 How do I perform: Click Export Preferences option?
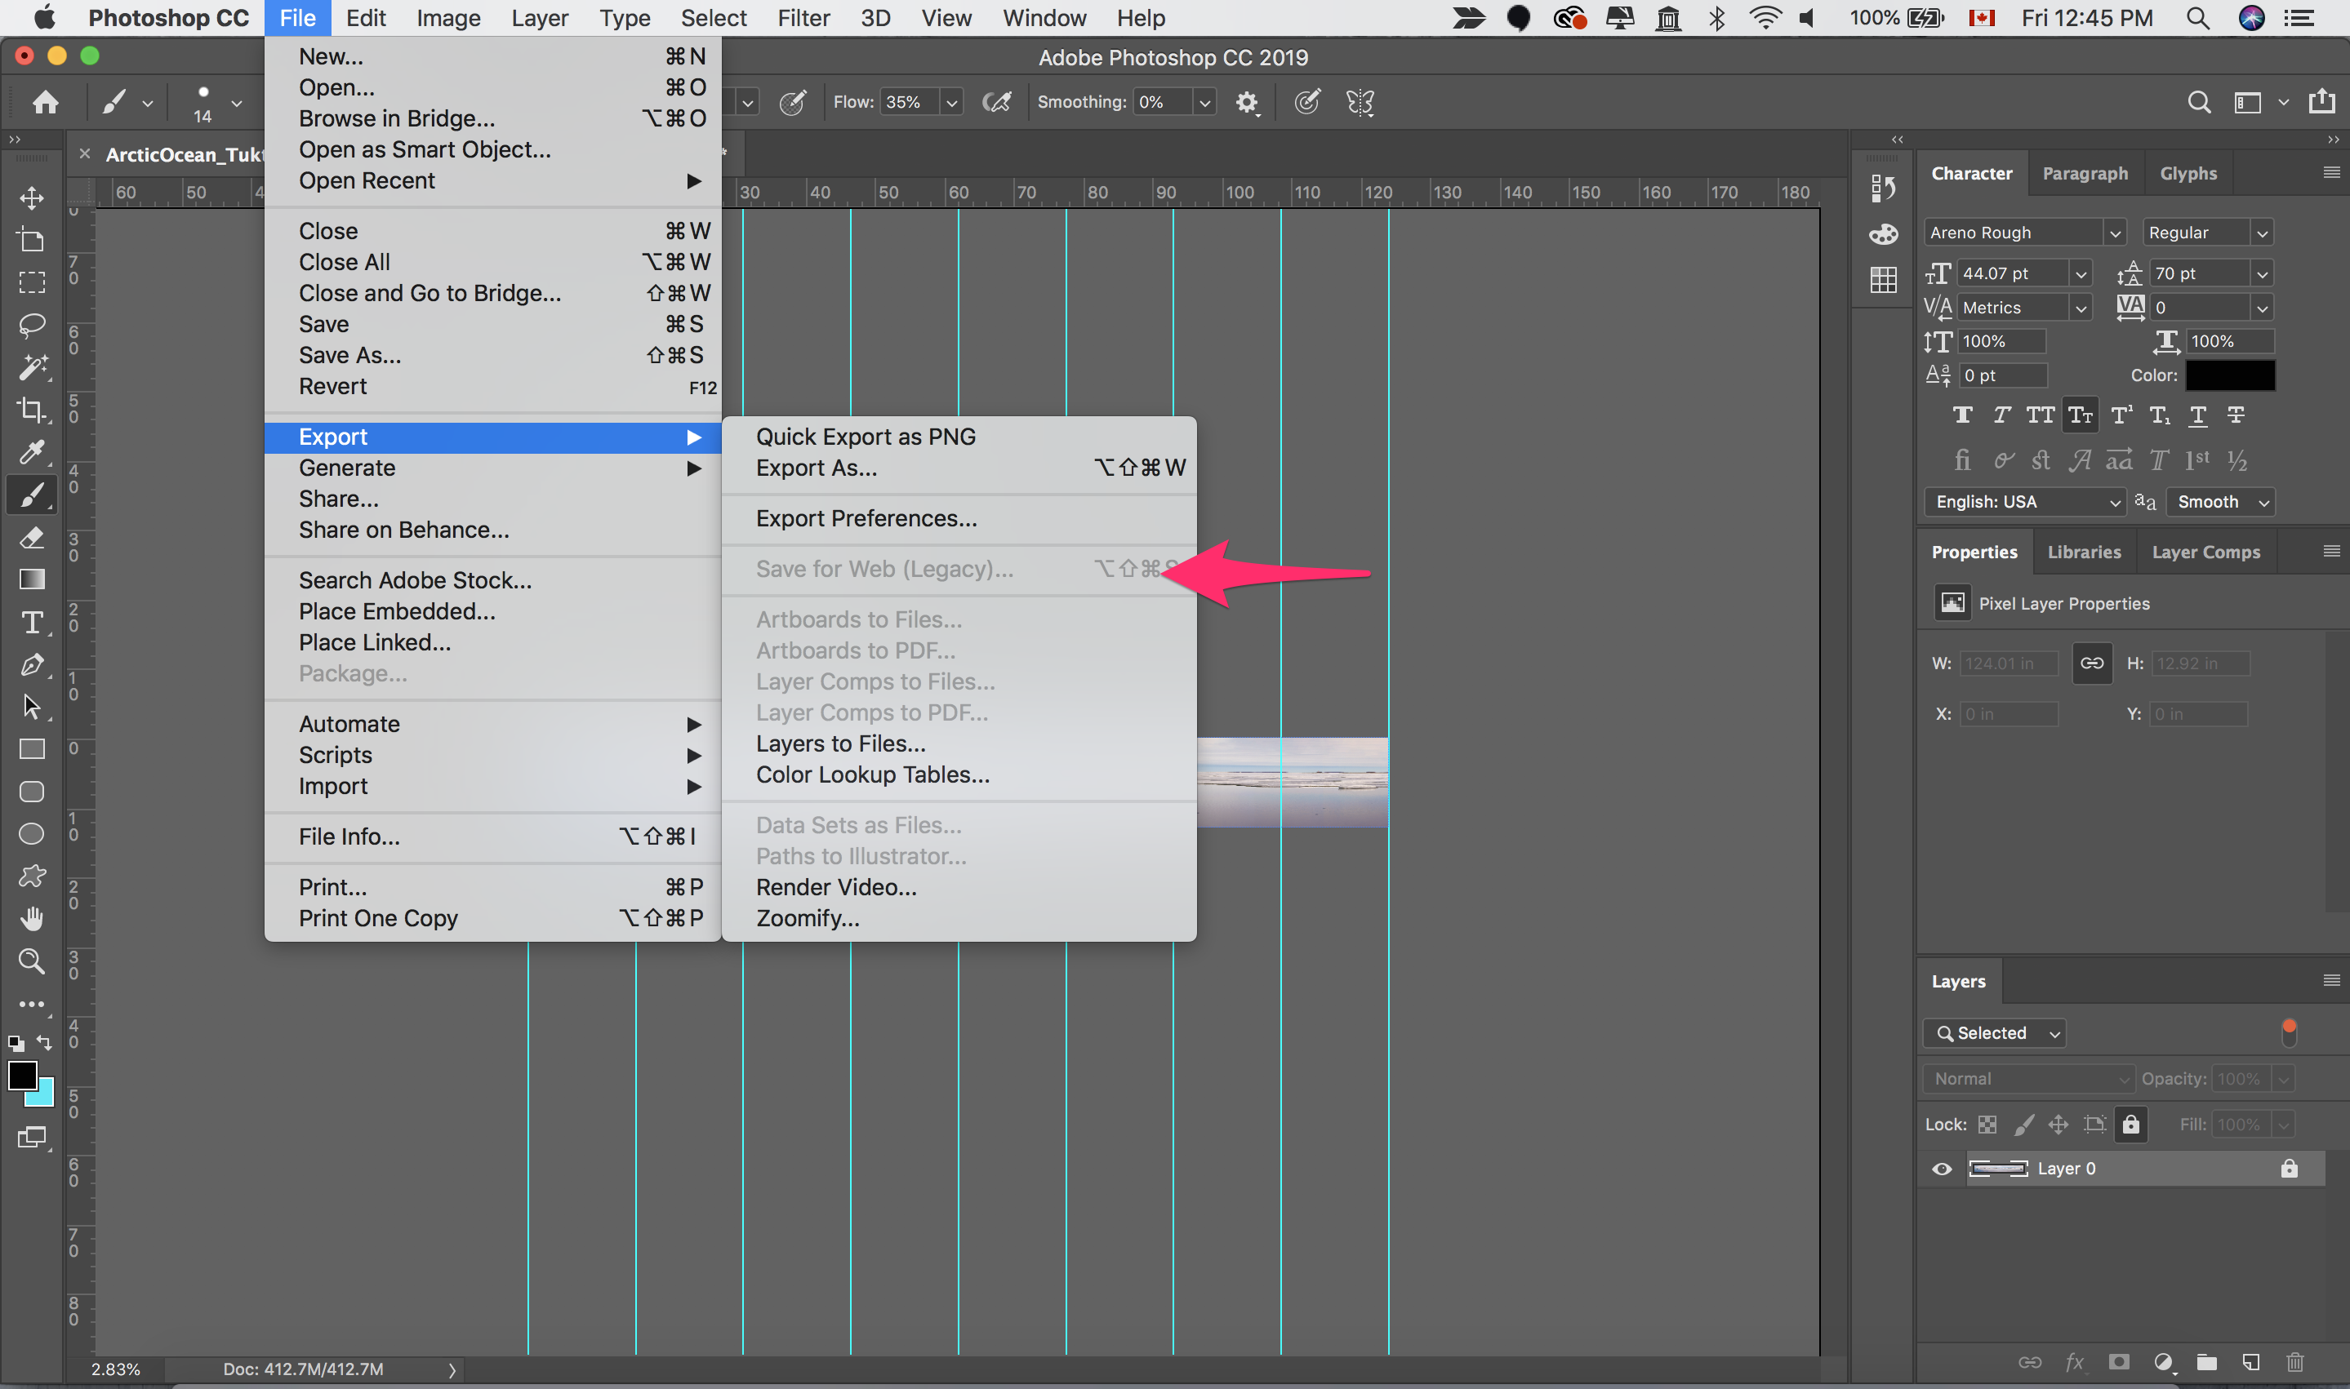(x=865, y=517)
